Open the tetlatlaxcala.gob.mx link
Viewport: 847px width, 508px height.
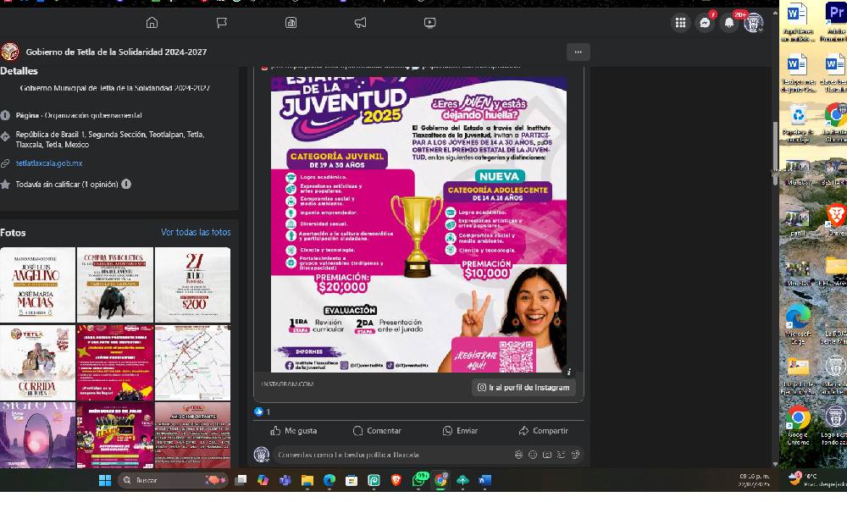[x=49, y=163]
